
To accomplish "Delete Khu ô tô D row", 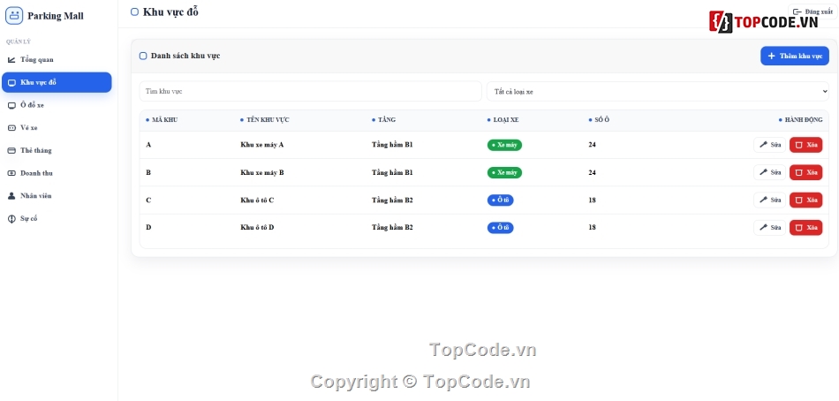I will click(805, 228).
